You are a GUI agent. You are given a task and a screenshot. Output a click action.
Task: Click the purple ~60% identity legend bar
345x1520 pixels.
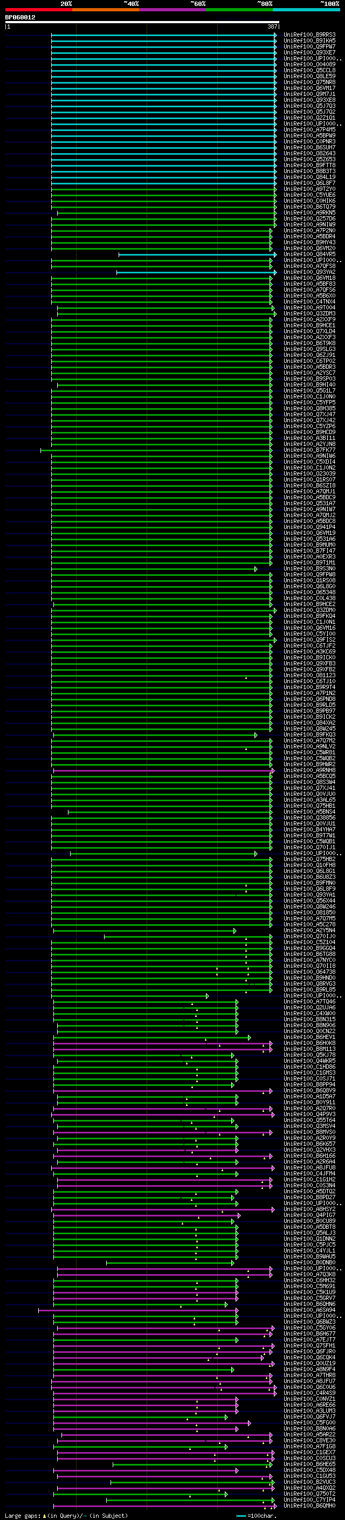point(172,10)
